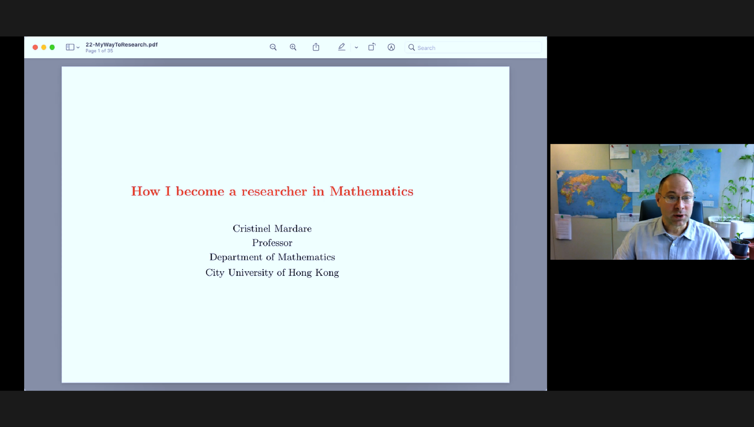Open the pencil tool options dropdown

click(356, 47)
